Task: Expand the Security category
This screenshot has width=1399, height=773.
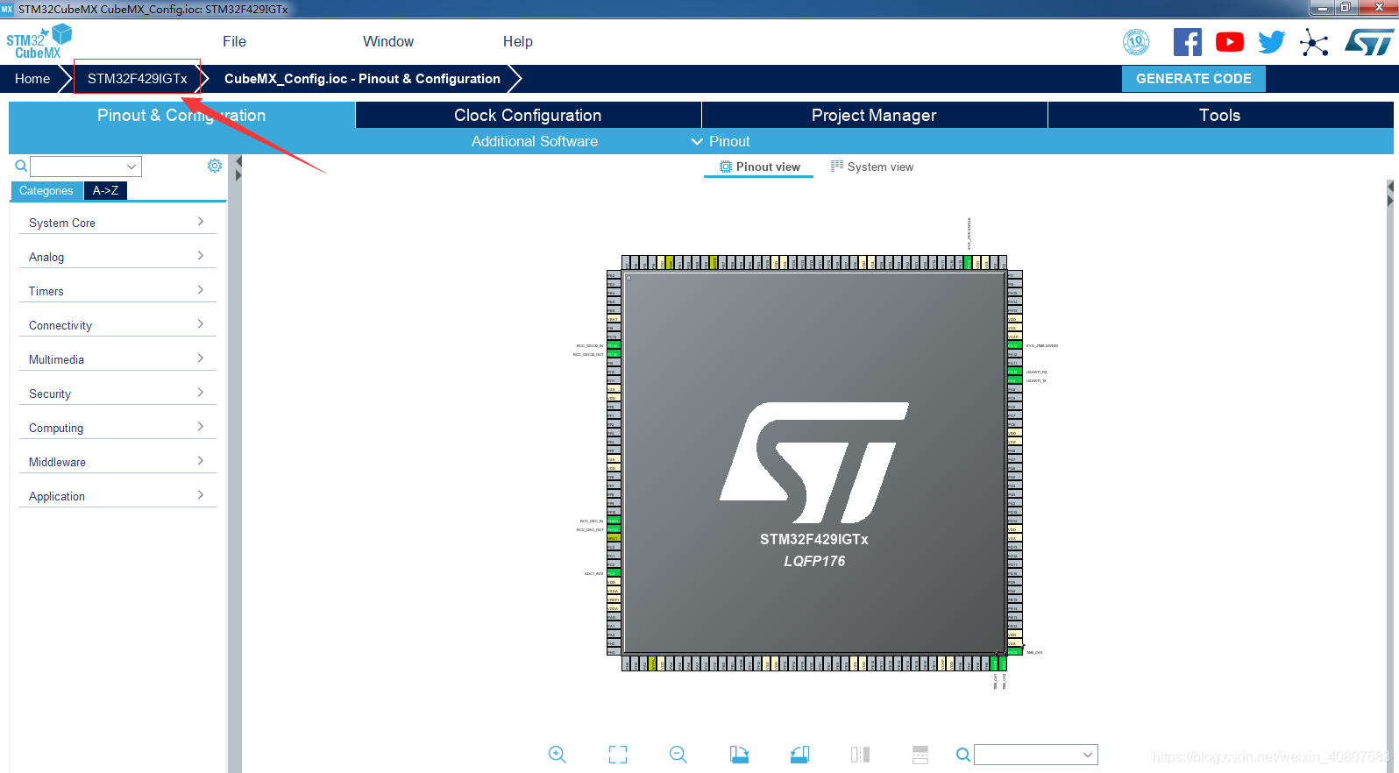Action: click(117, 394)
